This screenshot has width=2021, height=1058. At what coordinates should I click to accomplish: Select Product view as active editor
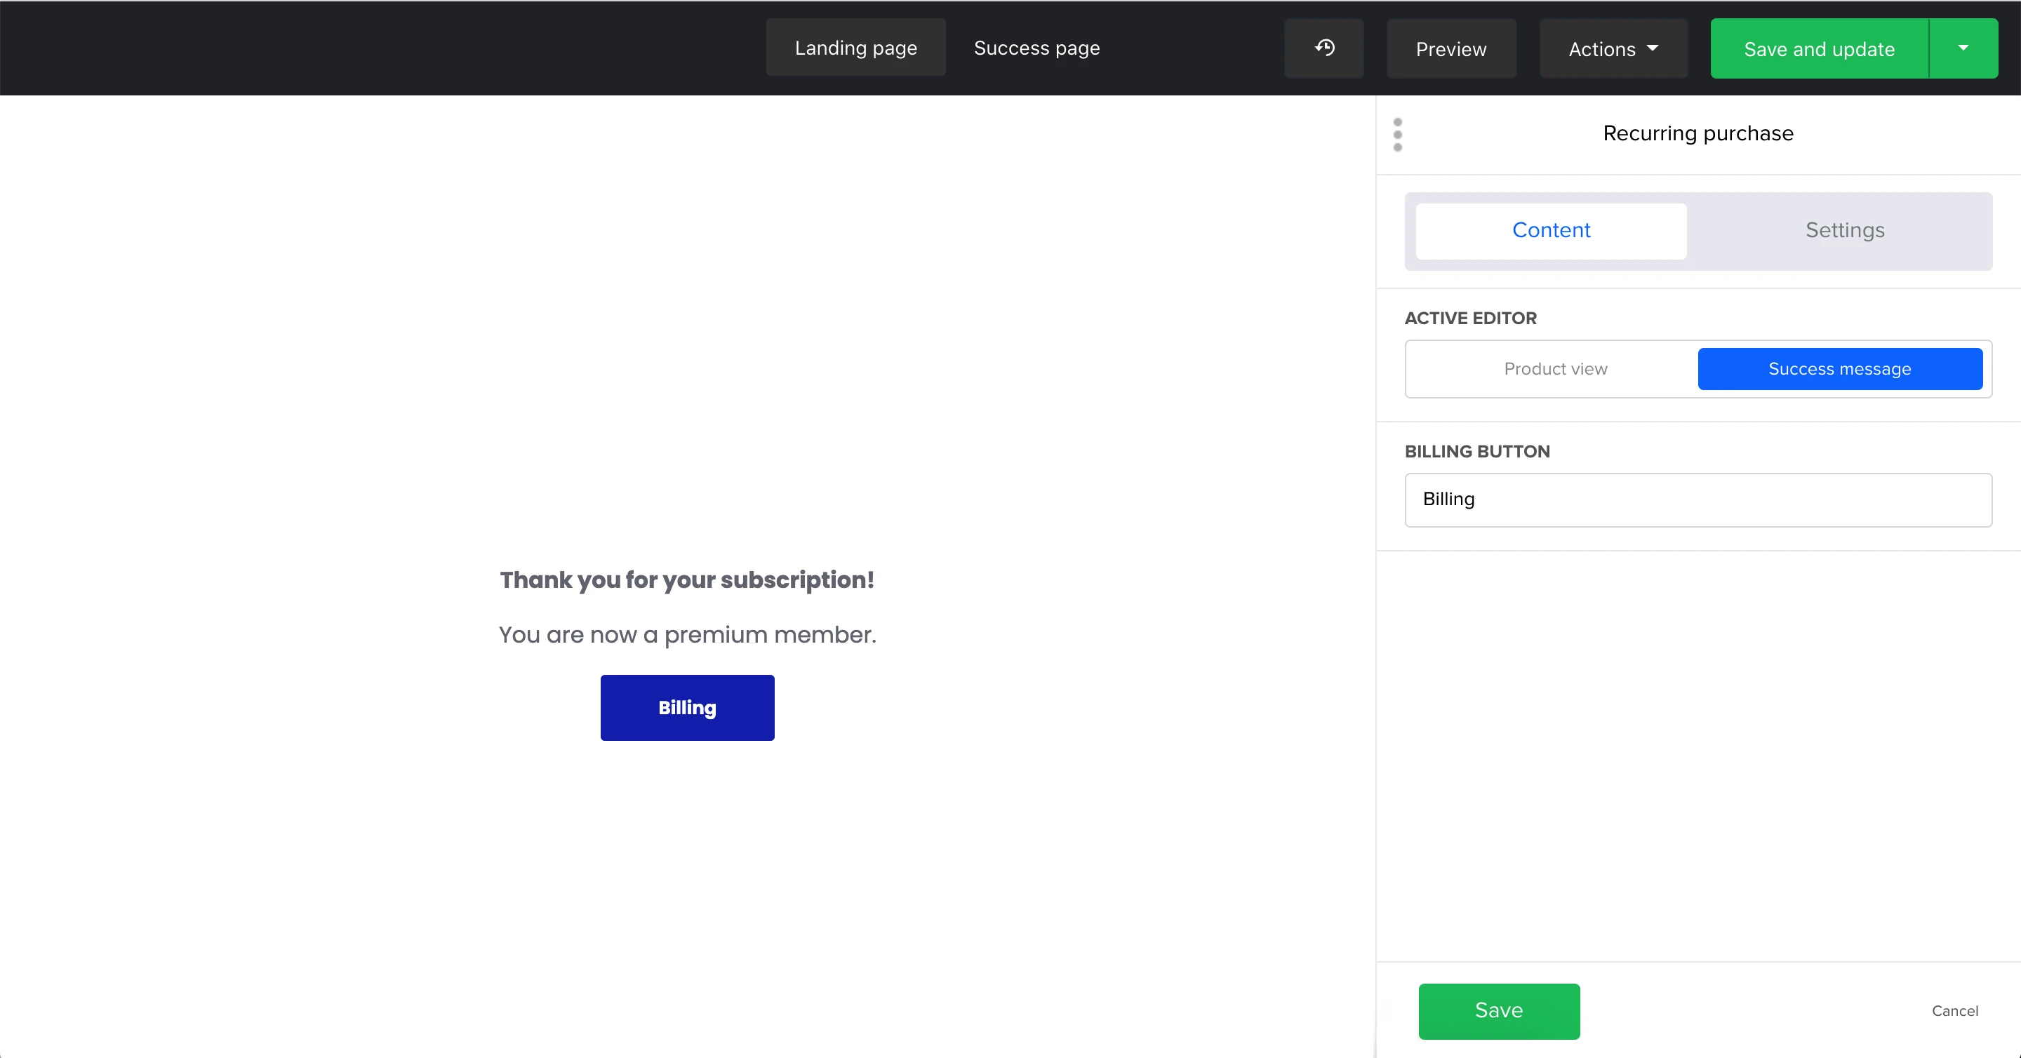pos(1555,368)
